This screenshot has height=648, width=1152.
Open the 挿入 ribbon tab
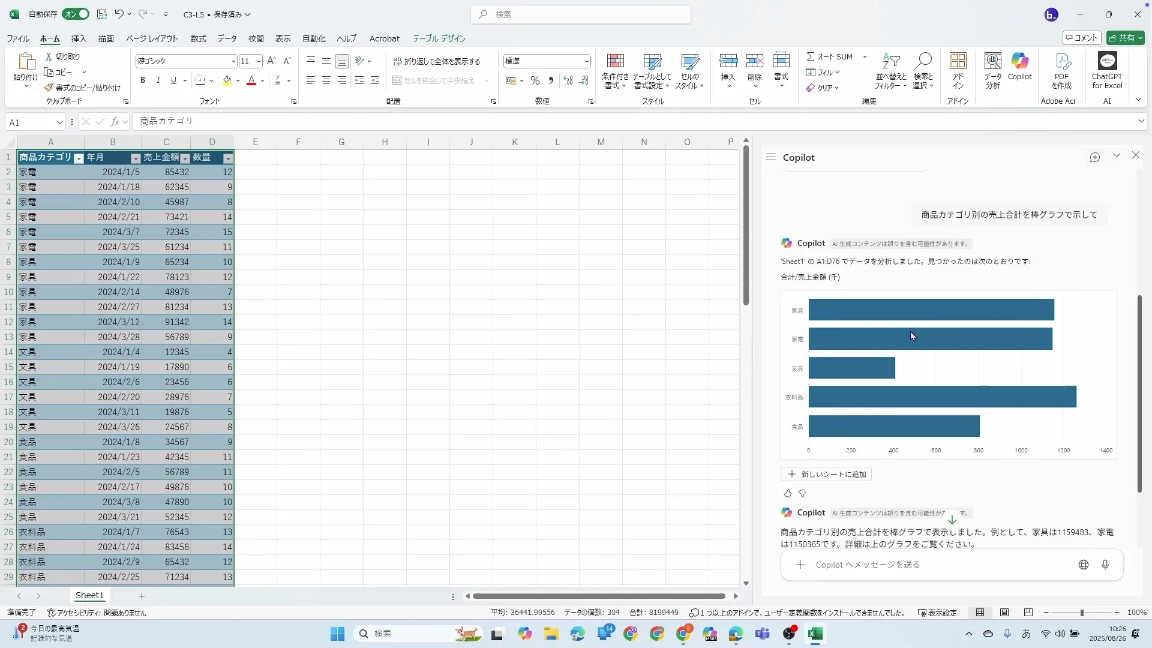click(79, 38)
